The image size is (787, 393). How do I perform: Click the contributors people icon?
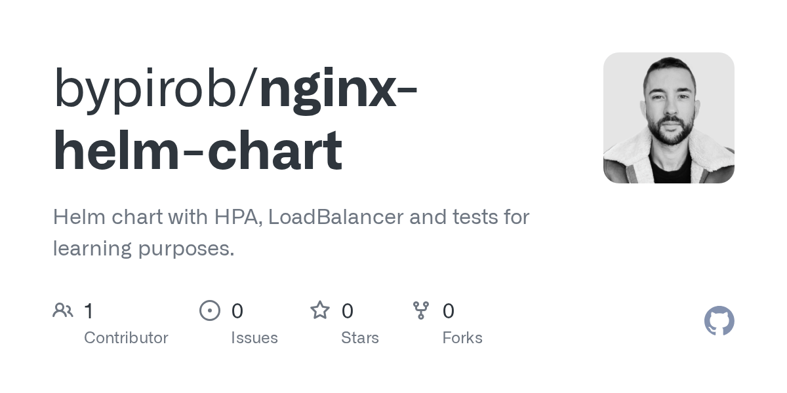pyautogui.click(x=63, y=310)
